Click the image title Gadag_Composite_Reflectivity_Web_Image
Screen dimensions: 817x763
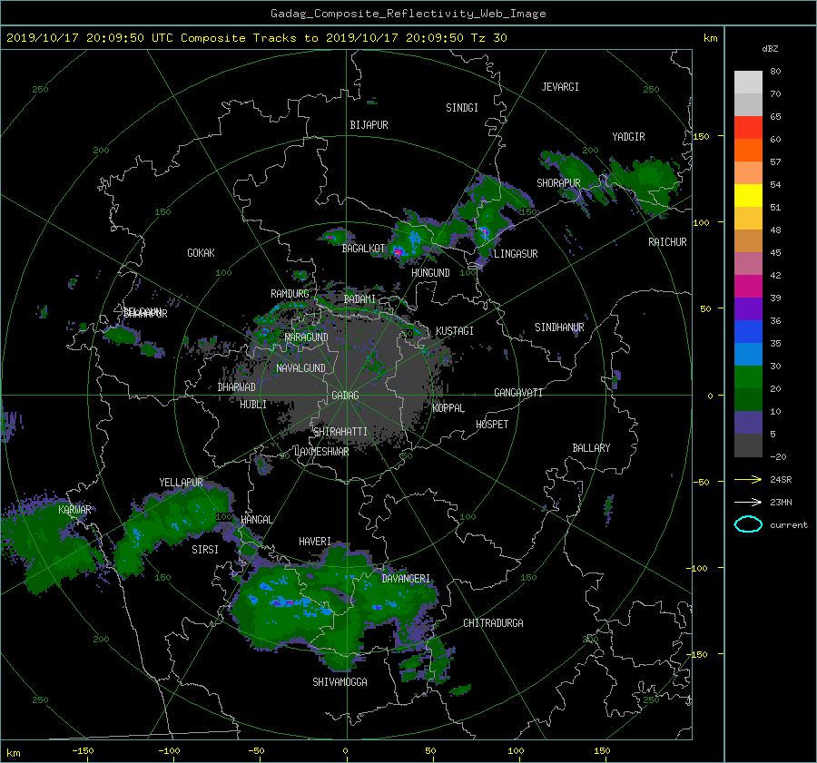coord(408,14)
